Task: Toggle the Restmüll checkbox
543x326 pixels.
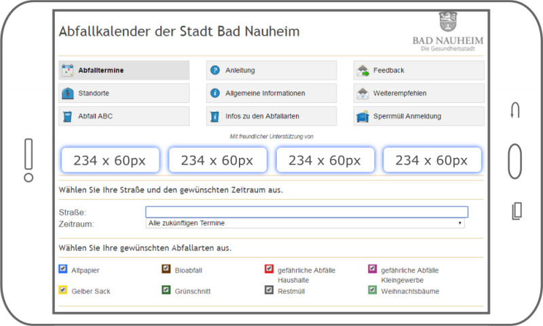Action: coord(269,290)
